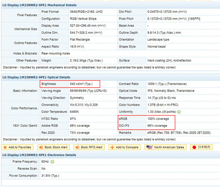Select Rec.2020 value 73% coverage
This screenshot has height=187, width=220.
[x=80, y=133]
